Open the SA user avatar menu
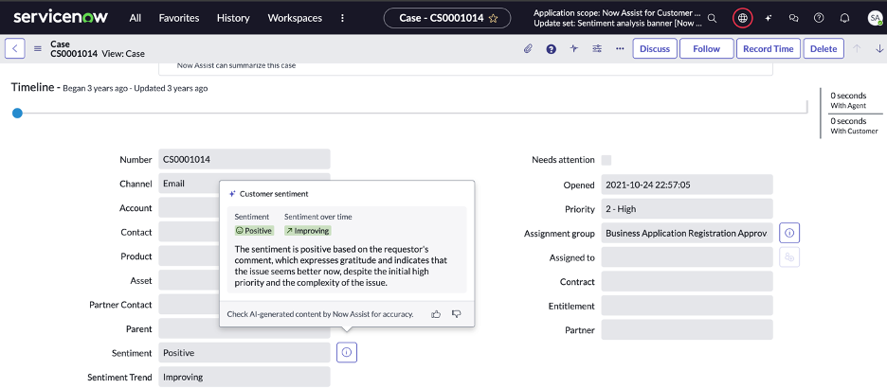 [x=875, y=18]
